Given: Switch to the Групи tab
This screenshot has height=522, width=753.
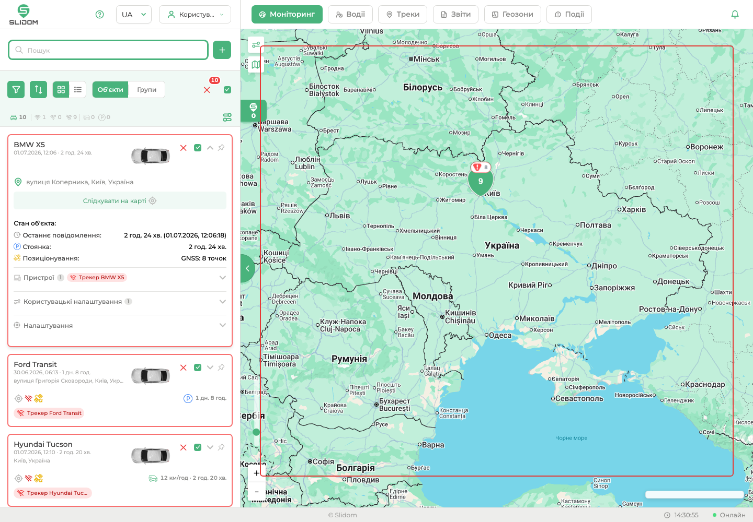Looking at the screenshot, I should [x=147, y=90].
